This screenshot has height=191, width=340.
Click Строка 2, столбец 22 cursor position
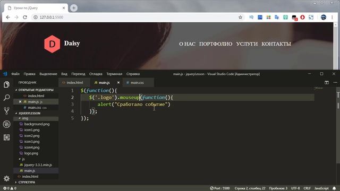tap(250, 188)
